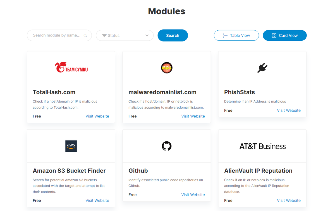Select the Amazon S3 Bucket Finder title
The width and height of the screenshot is (335, 211).
click(x=69, y=171)
